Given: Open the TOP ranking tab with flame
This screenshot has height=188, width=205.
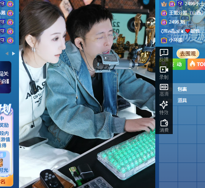Looking at the screenshot, I should point(196,64).
